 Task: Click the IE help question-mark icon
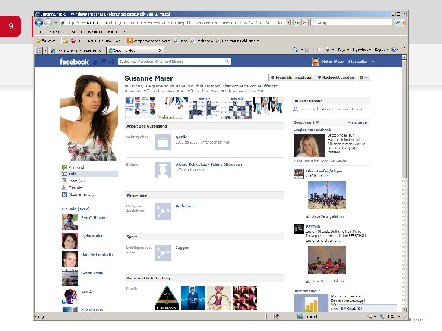[394, 50]
